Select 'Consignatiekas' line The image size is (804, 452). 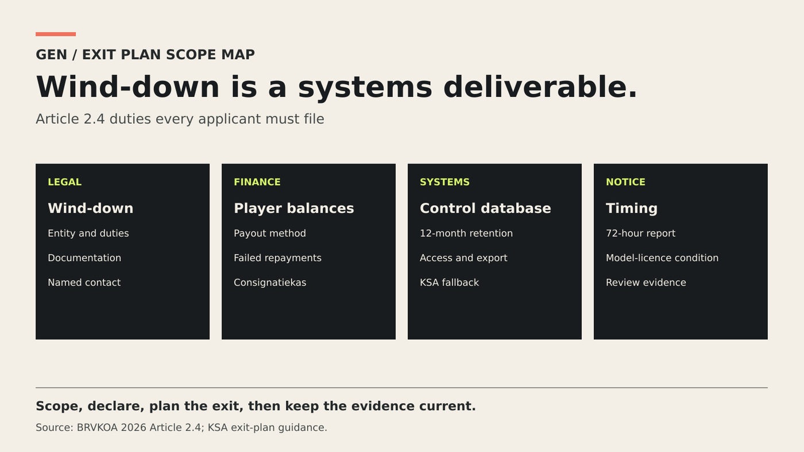(x=270, y=283)
